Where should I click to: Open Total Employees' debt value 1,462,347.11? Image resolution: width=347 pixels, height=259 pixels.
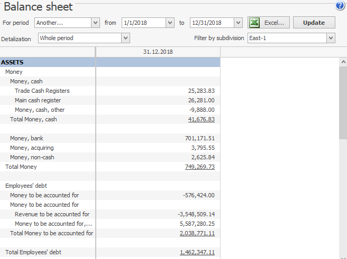pyautogui.click(x=197, y=253)
